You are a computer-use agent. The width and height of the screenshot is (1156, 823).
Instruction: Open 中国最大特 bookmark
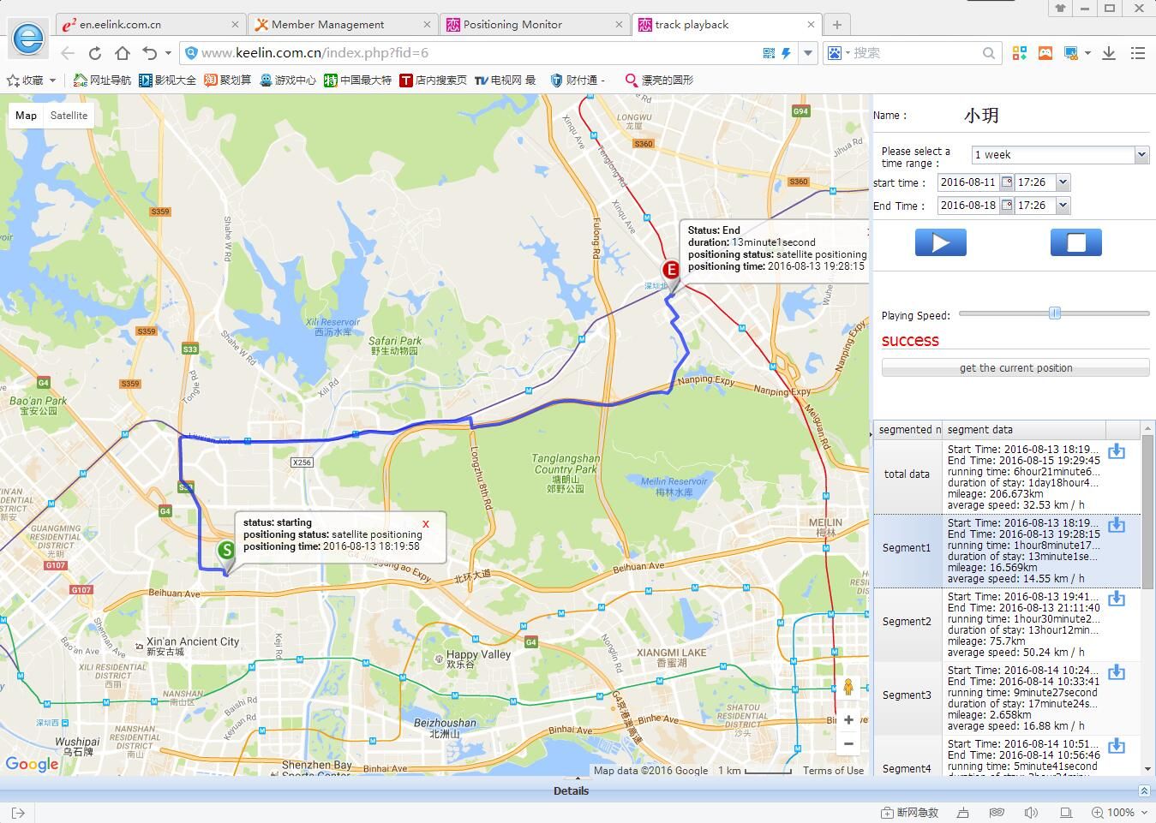357,81
